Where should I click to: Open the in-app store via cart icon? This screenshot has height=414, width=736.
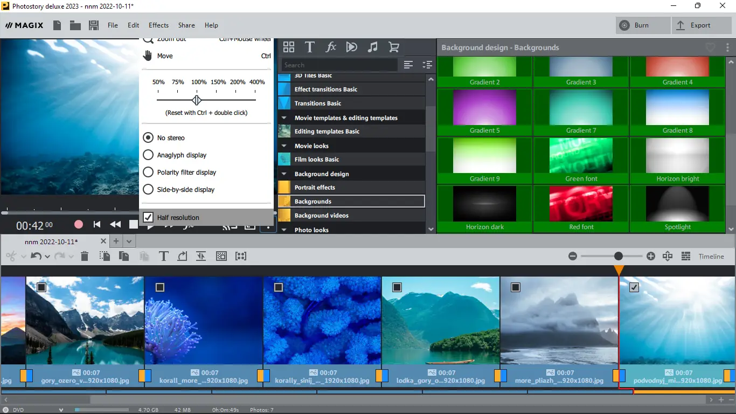(394, 47)
